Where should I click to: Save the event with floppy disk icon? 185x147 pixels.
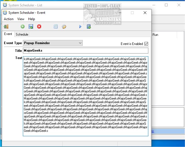31,26
